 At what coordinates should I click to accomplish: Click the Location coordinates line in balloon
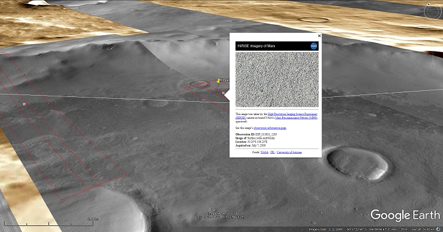(251, 142)
